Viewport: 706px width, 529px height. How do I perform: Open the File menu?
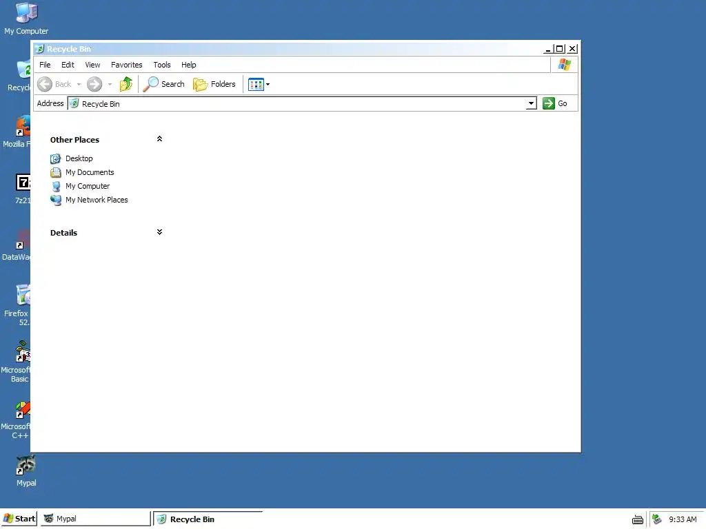pyautogui.click(x=45, y=65)
